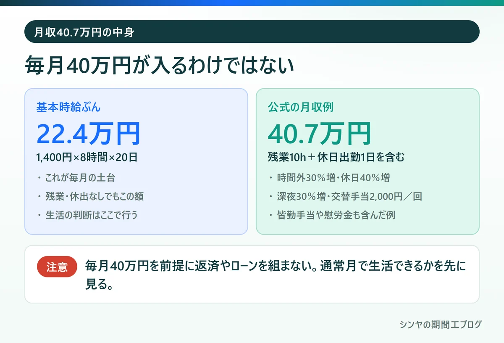Screen dimensions: 504x343
Task: Click the footer credit 'シンヤの期間工ブログ'
Action: pos(441,325)
